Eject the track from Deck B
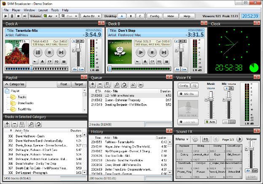This screenshot has height=184, width=263. [x=145, y=61]
